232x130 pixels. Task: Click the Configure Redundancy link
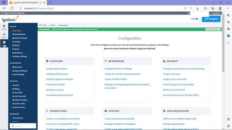point(57,74)
